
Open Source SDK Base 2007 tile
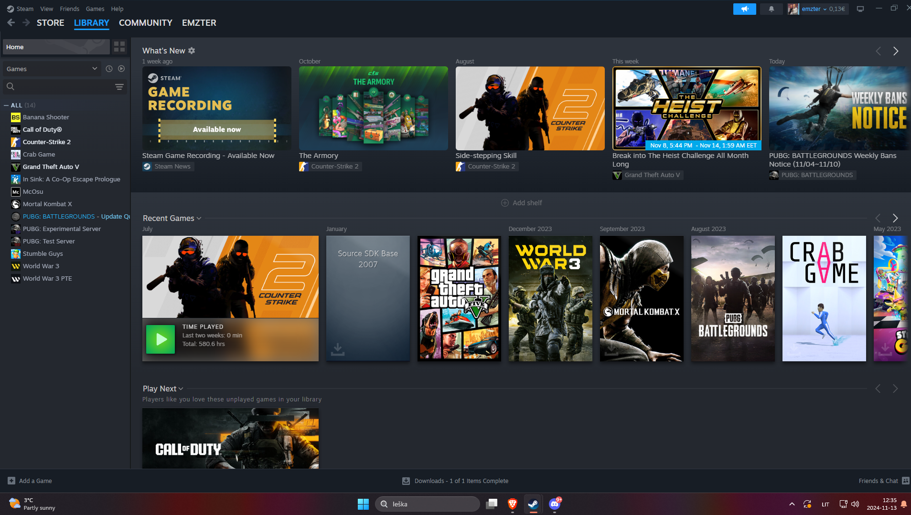point(368,298)
